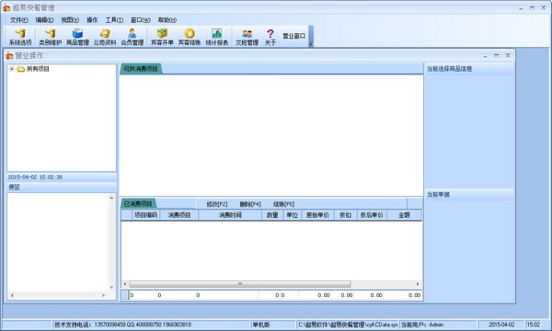The height and width of the screenshot is (331, 552).
Task: Click the 便签 notes down scroll arrow
Action: click(111, 288)
